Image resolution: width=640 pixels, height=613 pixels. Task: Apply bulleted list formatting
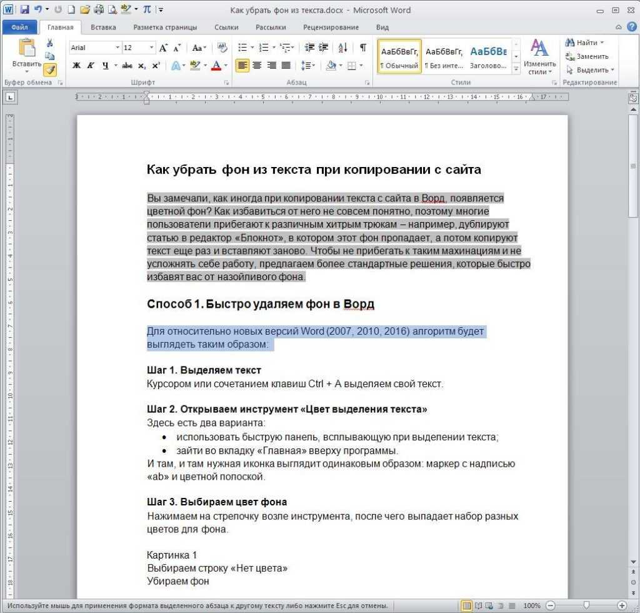click(242, 48)
